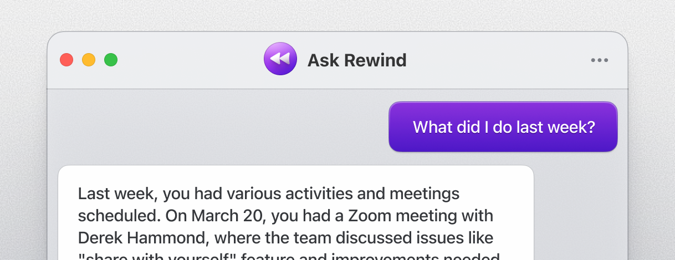Screen dimensions: 675x260
Task: Close the Ask Rewind window
Action: [67, 60]
